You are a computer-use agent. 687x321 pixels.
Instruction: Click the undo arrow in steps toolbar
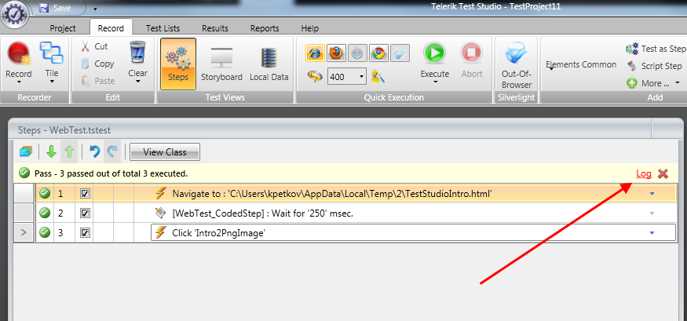[94, 151]
